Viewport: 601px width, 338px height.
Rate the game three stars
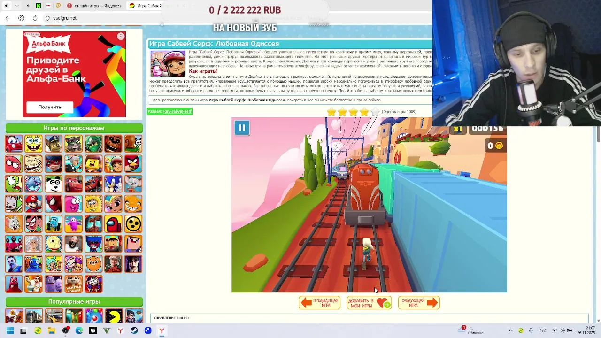tap(353, 112)
